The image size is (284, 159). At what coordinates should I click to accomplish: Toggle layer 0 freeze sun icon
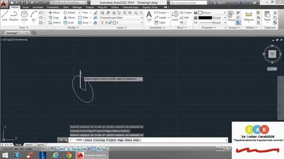pyautogui.click(x=106, y=23)
